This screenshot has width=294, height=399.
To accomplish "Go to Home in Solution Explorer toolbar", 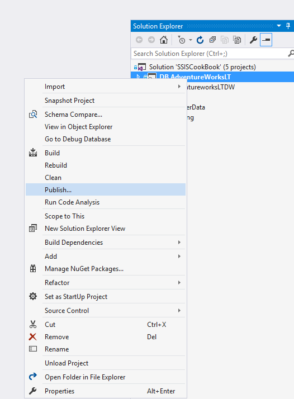I will 164,40.
